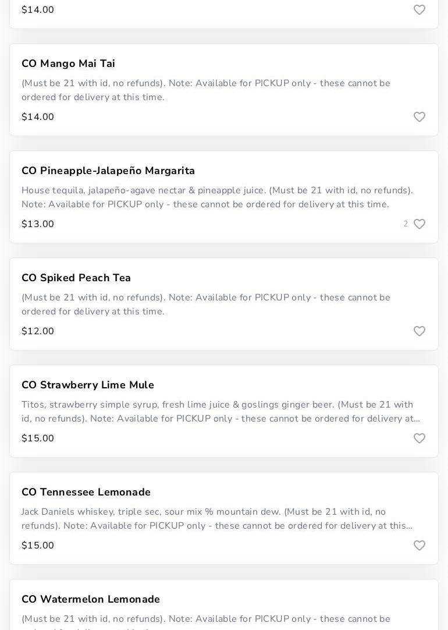
Task: Open the CO Mango Mai Tai title
Action: [68, 63]
